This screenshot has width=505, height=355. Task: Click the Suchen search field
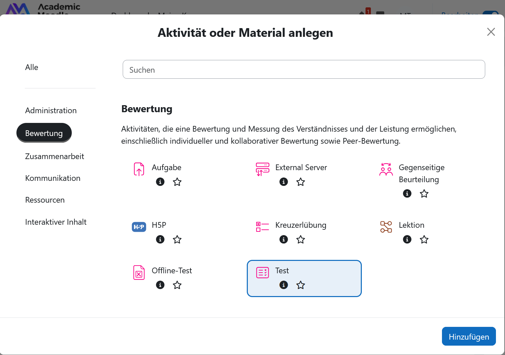tap(304, 69)
